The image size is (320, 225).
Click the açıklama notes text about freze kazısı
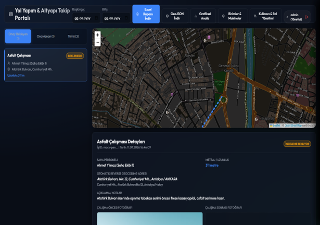click(161, 198)
